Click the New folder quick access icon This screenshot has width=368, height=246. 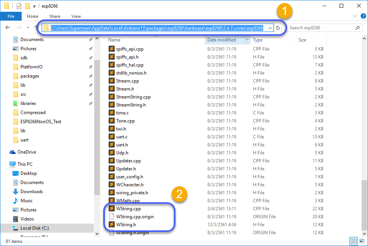coord(27,6)
